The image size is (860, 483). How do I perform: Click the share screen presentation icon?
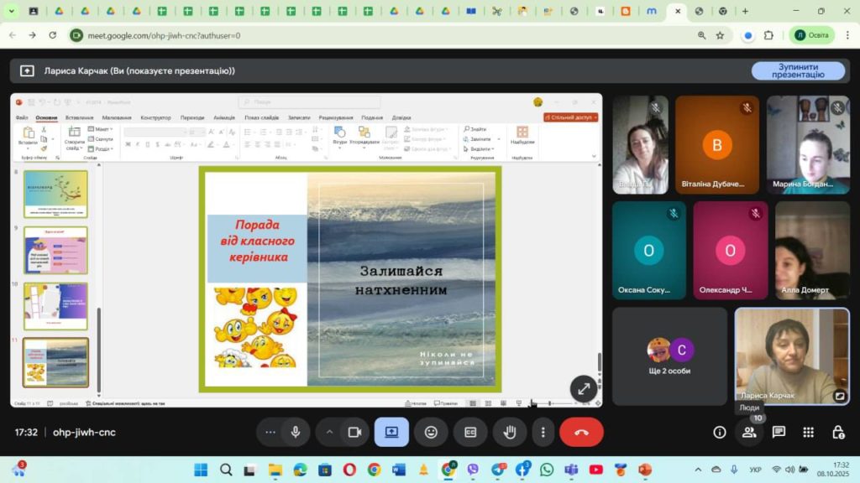pyautogui.click(x=391, y=432)
